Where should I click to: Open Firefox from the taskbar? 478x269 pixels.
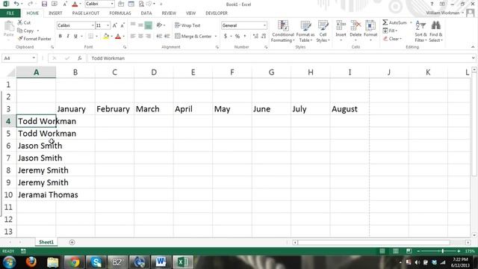click(31, 262)
